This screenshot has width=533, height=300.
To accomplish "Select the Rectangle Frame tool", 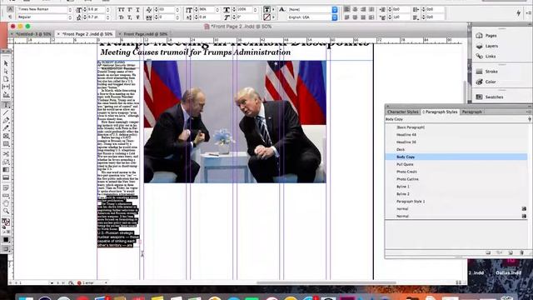I will [x=6, y=136].
